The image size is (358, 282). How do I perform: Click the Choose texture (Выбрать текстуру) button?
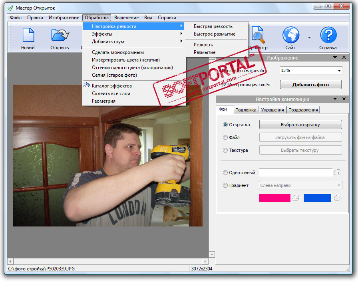pos(300,150)
